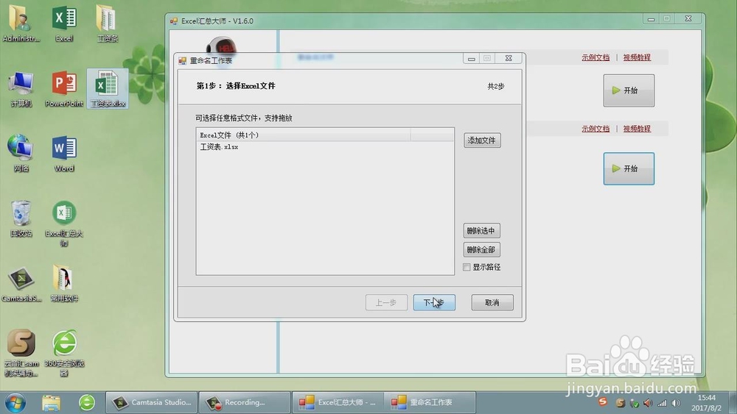Click 下一步 to proceed
The width and height of the screenshot is (737, 414).
click(434, 302)
